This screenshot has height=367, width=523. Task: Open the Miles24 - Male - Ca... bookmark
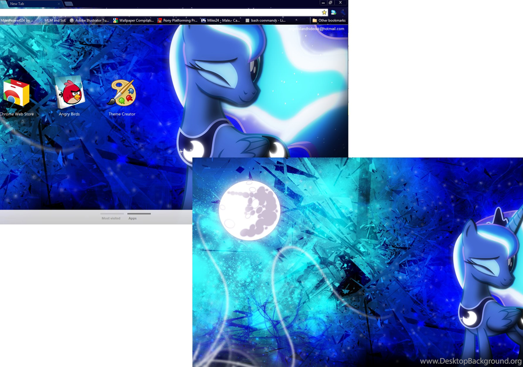[x=221, y=20]
